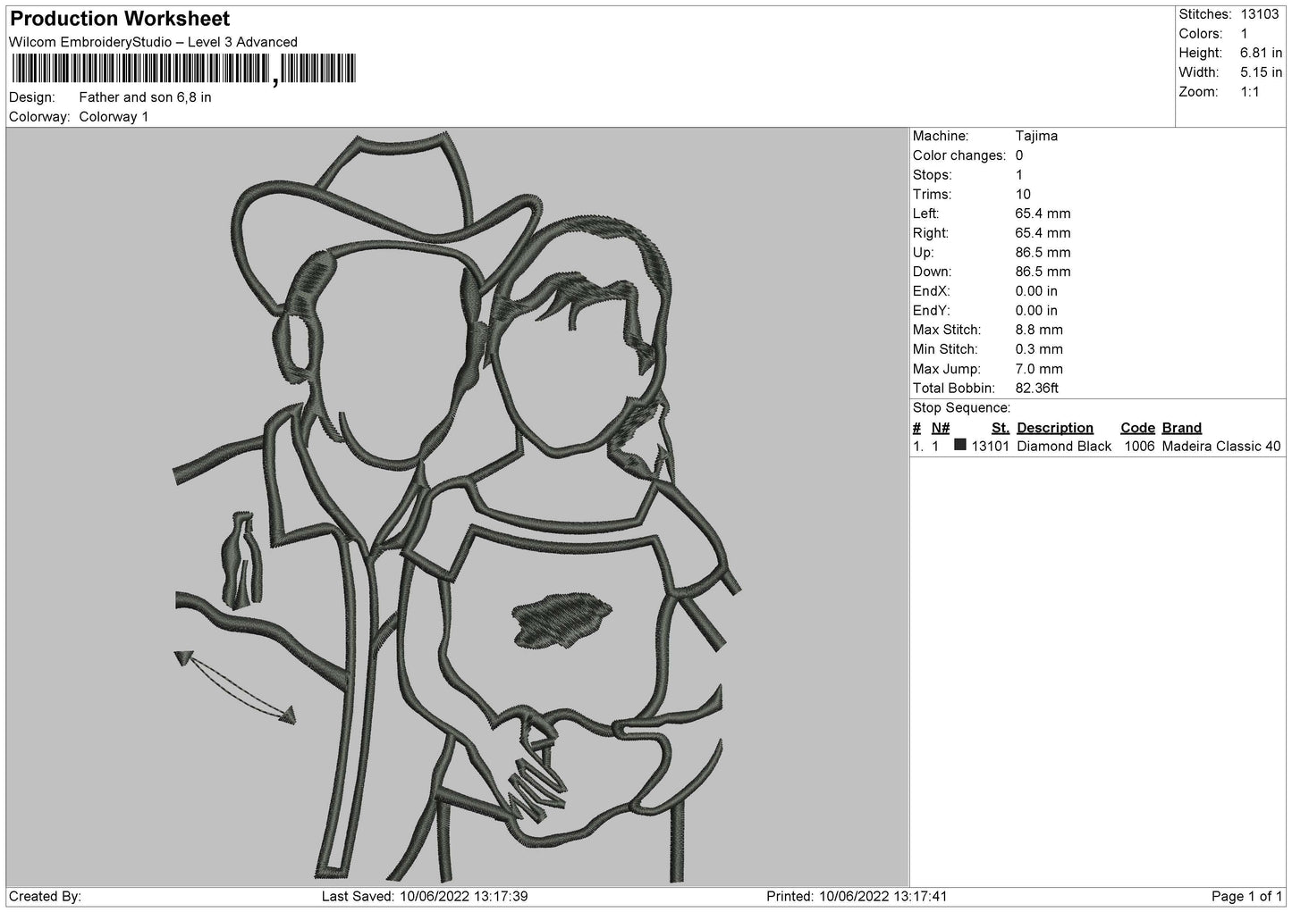Click the 'Production Worksheet' title
1292x912 pixels.
[x=120, y=18]
